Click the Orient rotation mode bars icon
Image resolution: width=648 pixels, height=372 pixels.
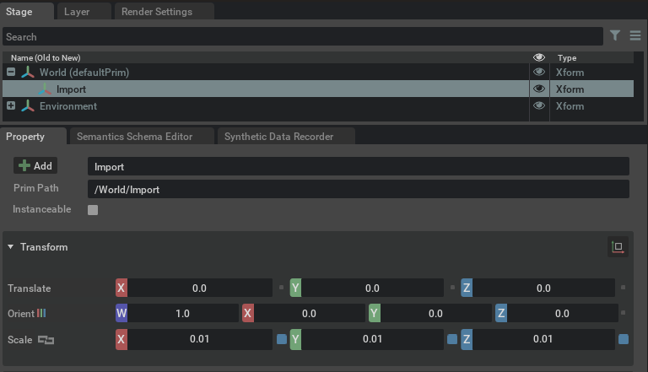(41, 314)
